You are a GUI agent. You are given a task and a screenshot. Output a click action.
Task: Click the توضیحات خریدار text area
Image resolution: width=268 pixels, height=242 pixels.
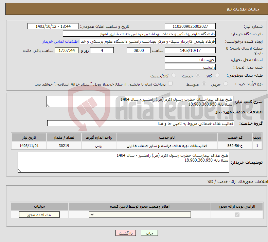pos(123,162)
